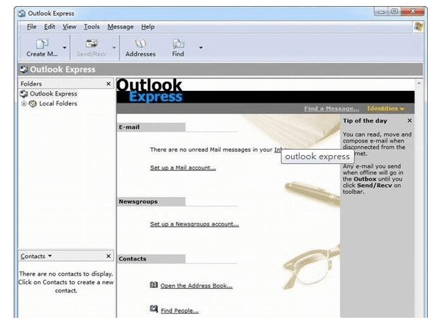Open the Identities dropdown
Image resolution: width=443 pixels, height=324 pixels.
tap(386, 108)
